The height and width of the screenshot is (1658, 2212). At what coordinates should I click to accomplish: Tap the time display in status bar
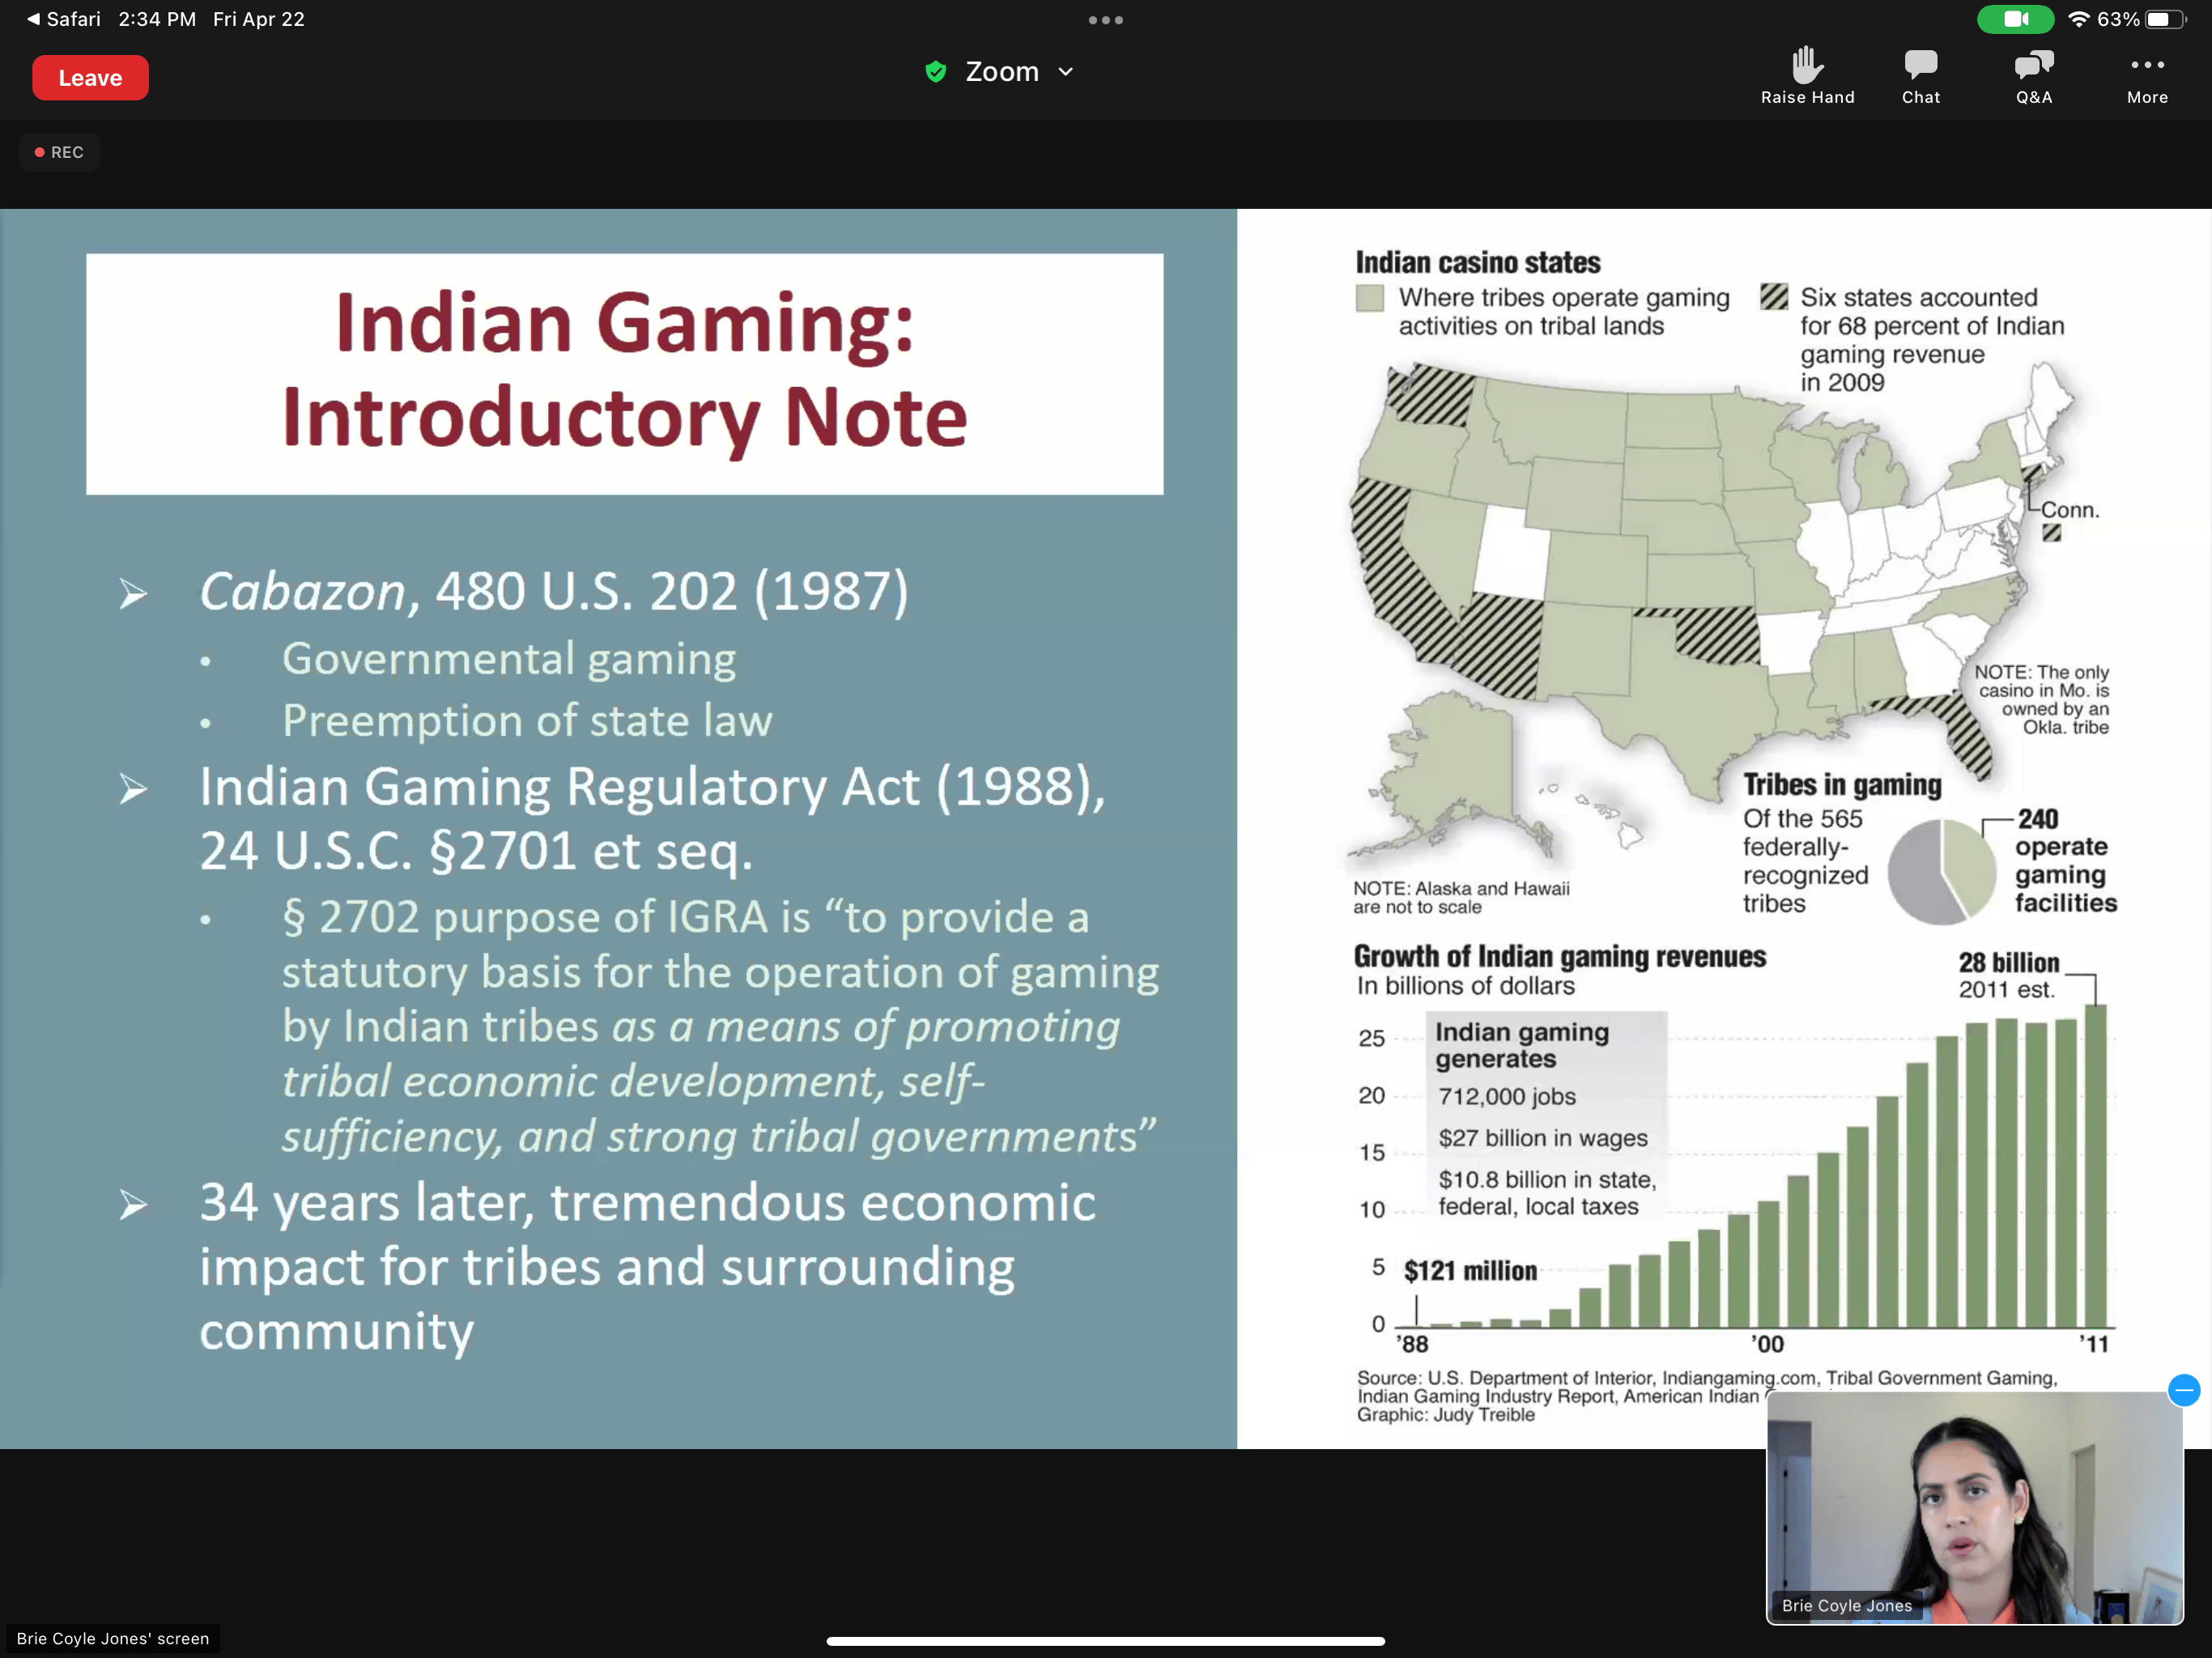157,19
